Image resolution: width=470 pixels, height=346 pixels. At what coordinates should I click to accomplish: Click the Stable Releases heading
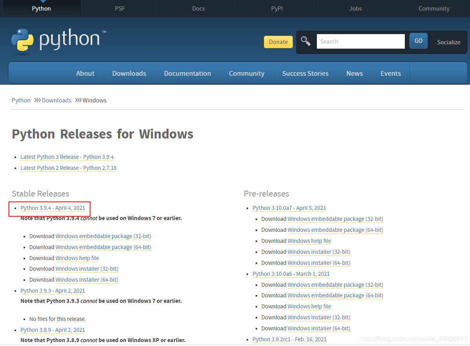40,194
